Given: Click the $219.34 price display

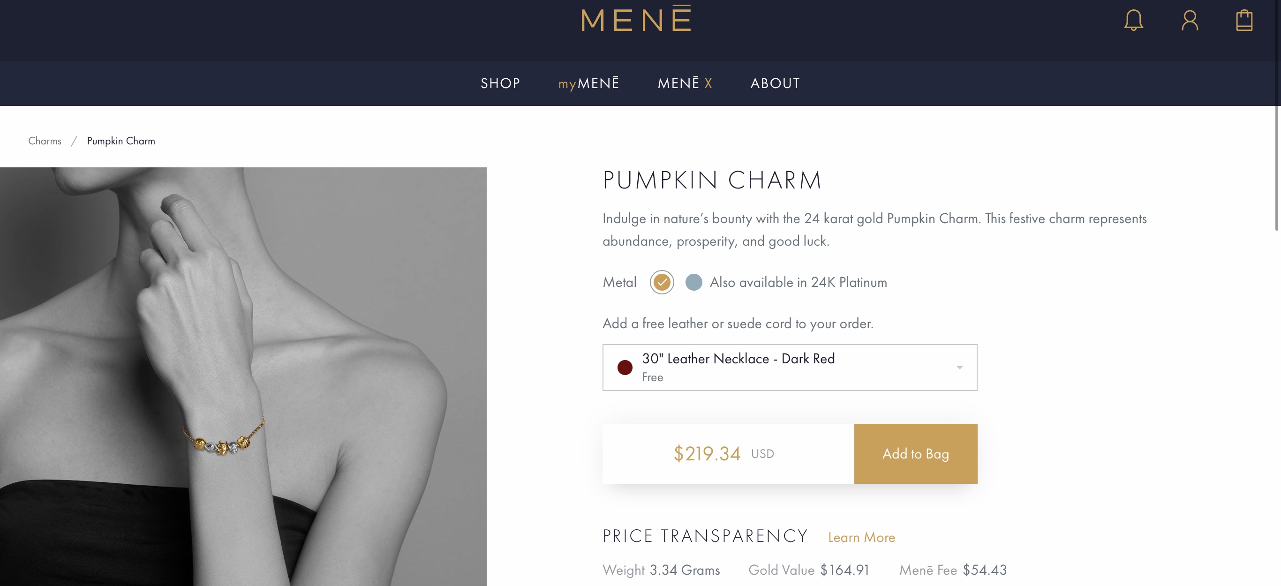Looking at the screenshot, I should (707, 453).
